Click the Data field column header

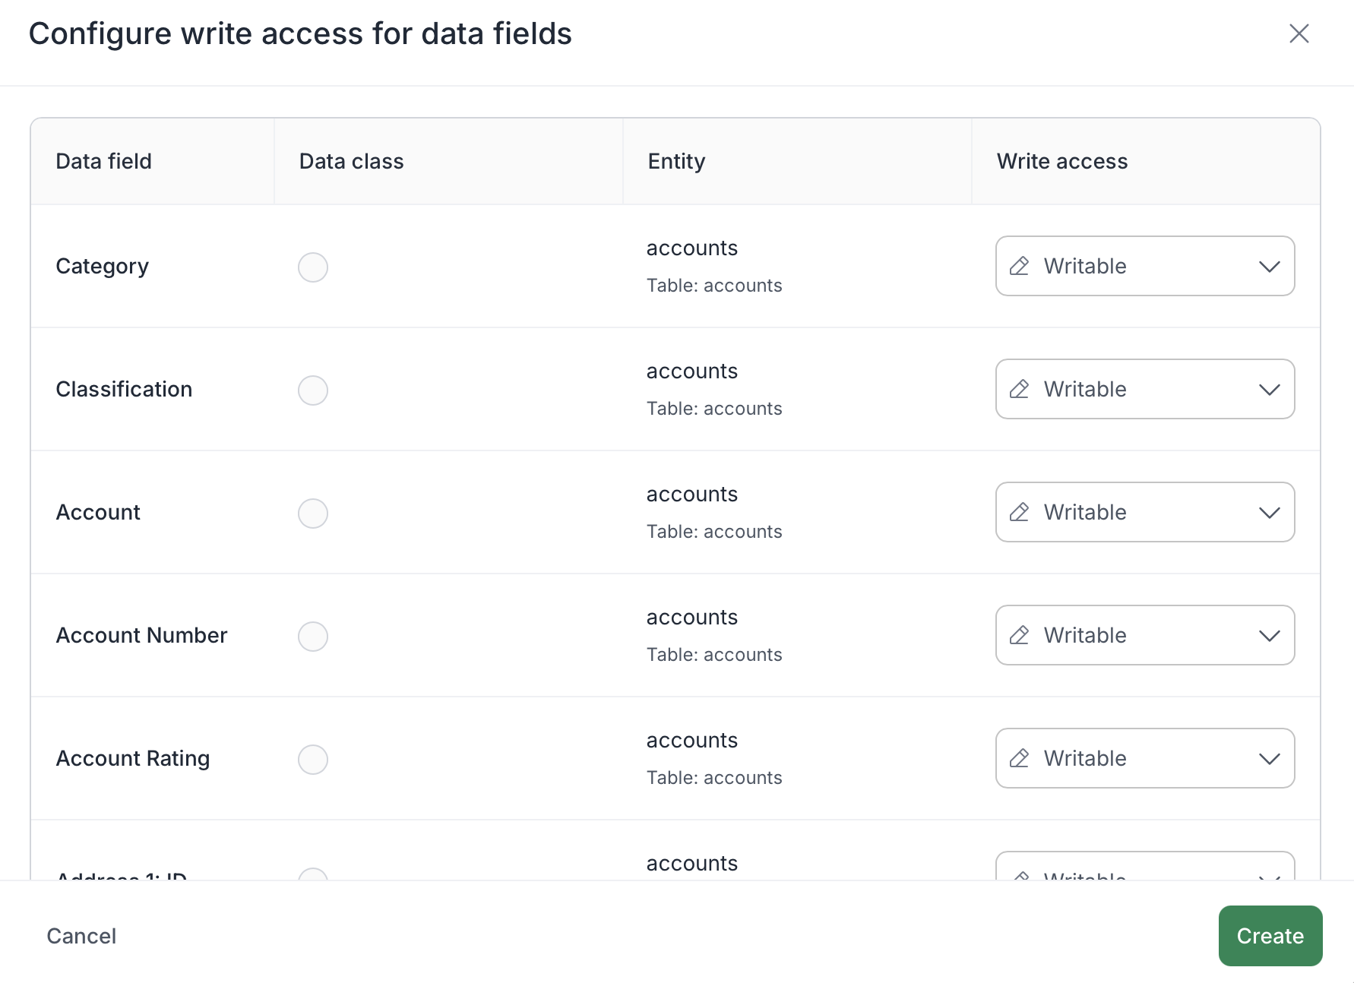104,161
